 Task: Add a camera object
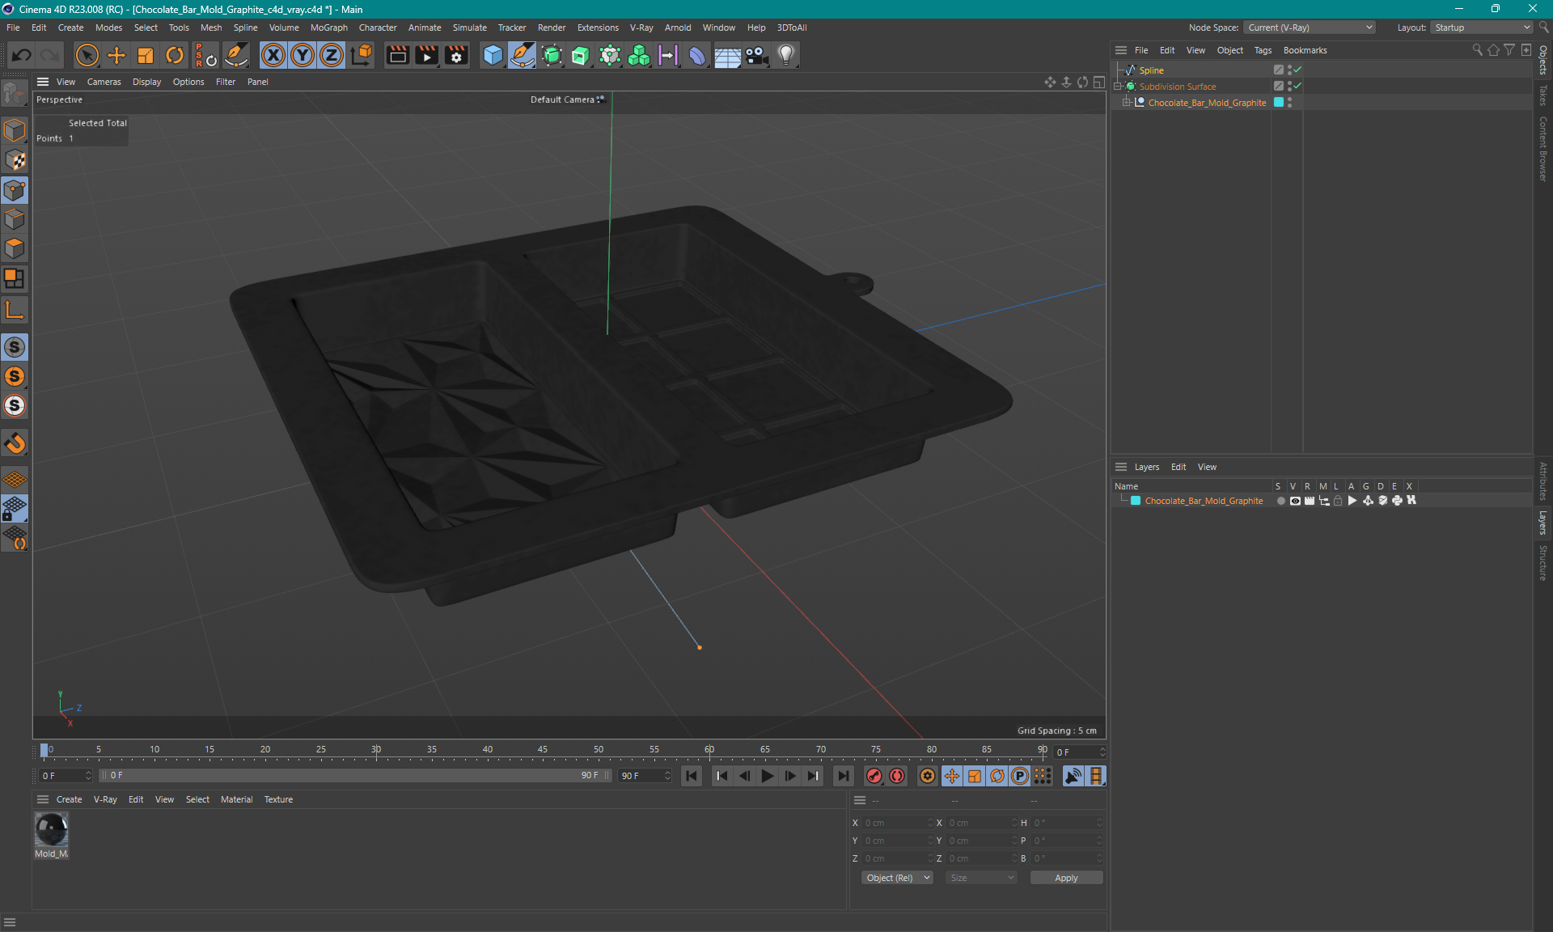click(x=757, y=55)
